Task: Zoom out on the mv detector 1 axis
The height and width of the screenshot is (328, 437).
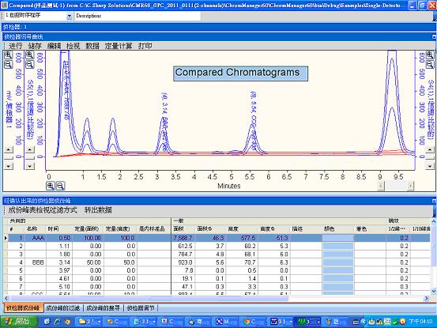Action: pyautogui.click(x=8, y=65)
